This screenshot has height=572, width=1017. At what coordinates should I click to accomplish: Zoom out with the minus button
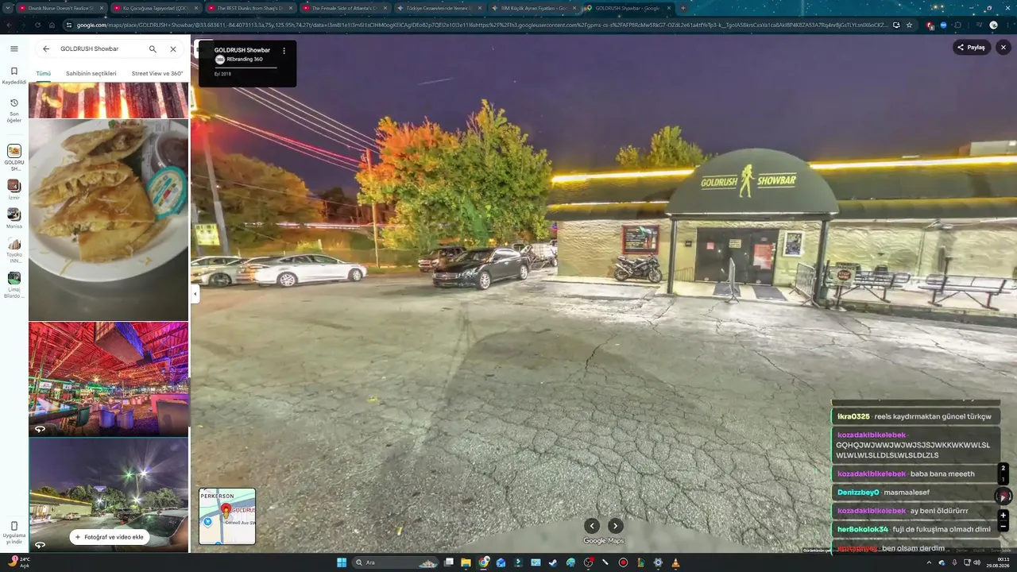point(1003,526)
